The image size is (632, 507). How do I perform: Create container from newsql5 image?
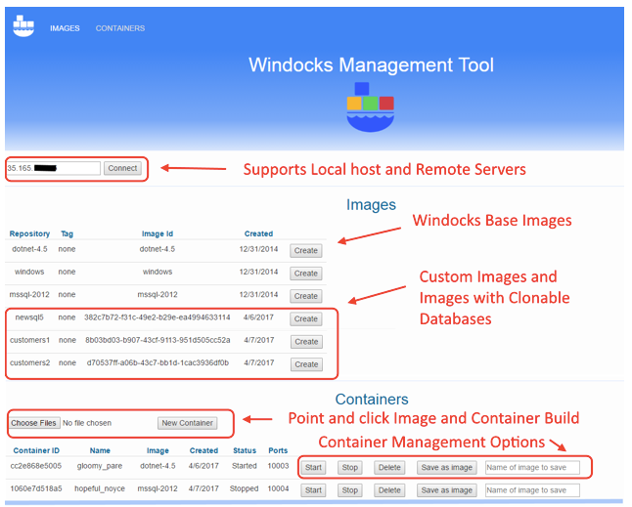pyautogui.click(x=306, y=318)
